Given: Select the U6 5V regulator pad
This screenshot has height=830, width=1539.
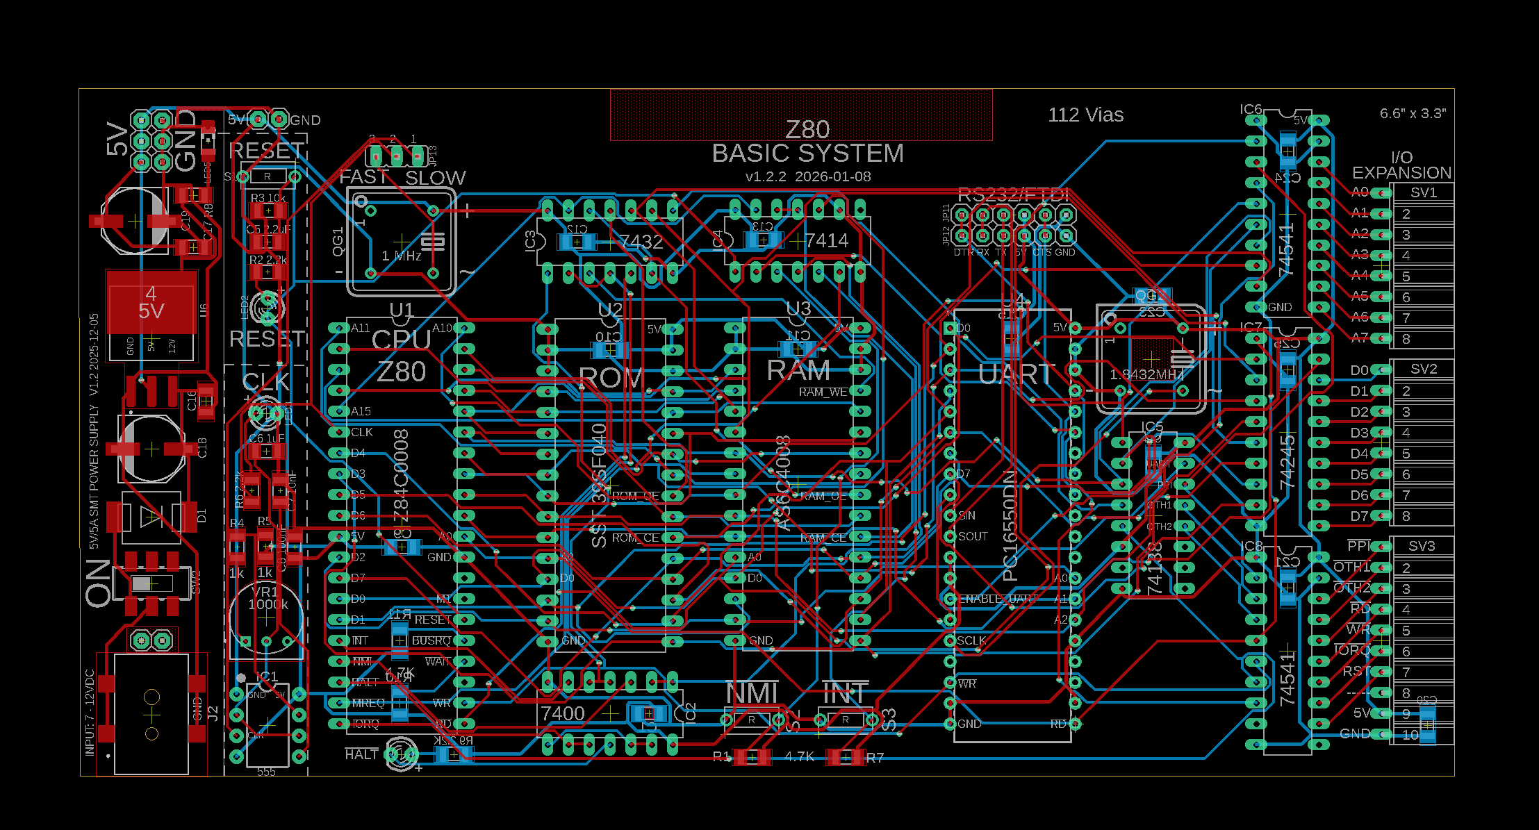Looking at the screenshot, I should [151, 303].
